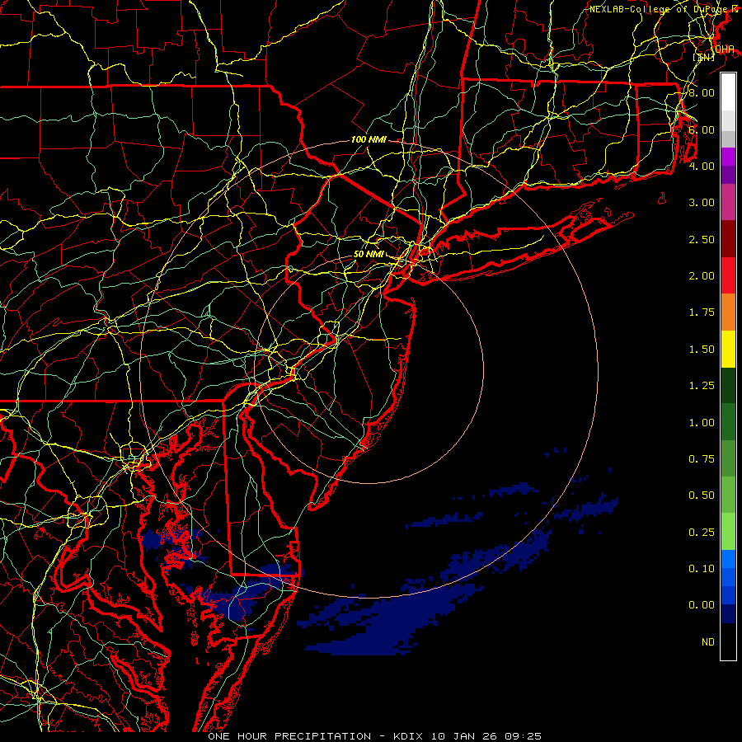Image resolution: width=742 pixels, height=742 pixels.
Task: Click the 0.25 legend label
Action: click(702, 533)
